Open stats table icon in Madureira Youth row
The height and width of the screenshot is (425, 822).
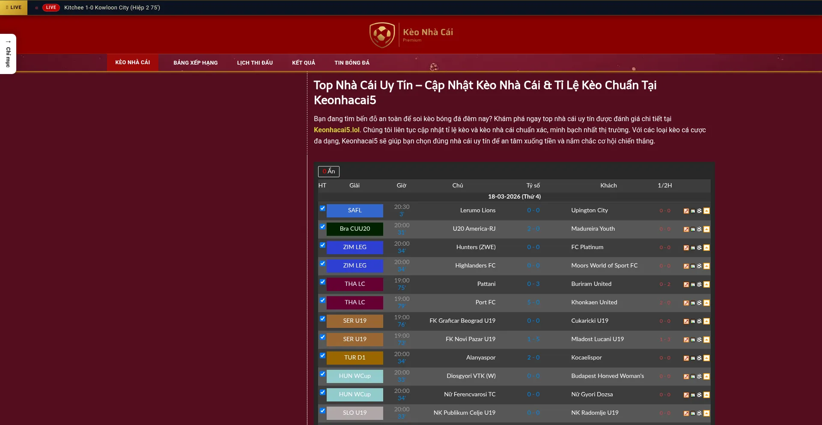pyautogui.click(x=693, y=229)
